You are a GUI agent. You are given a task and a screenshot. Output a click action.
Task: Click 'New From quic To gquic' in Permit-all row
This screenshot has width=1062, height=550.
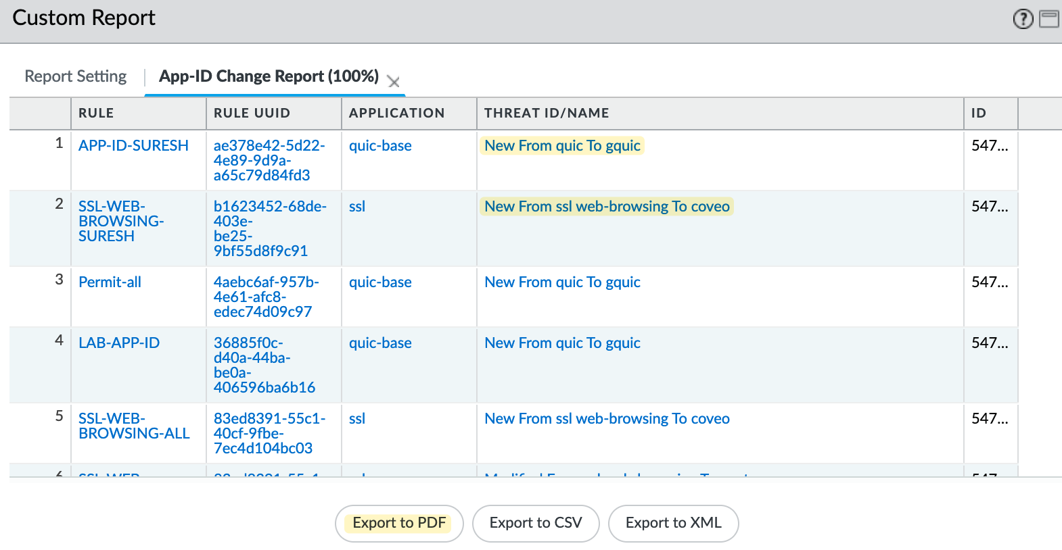coord(562,282)
